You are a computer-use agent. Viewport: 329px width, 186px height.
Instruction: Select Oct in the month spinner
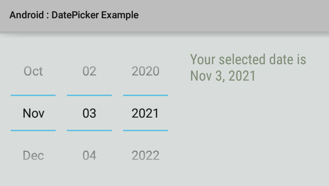click(x=33, y=71)
